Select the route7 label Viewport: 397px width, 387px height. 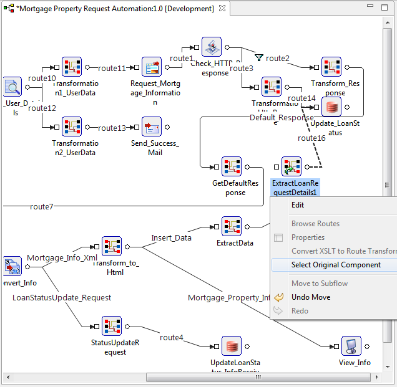[42, 206]
